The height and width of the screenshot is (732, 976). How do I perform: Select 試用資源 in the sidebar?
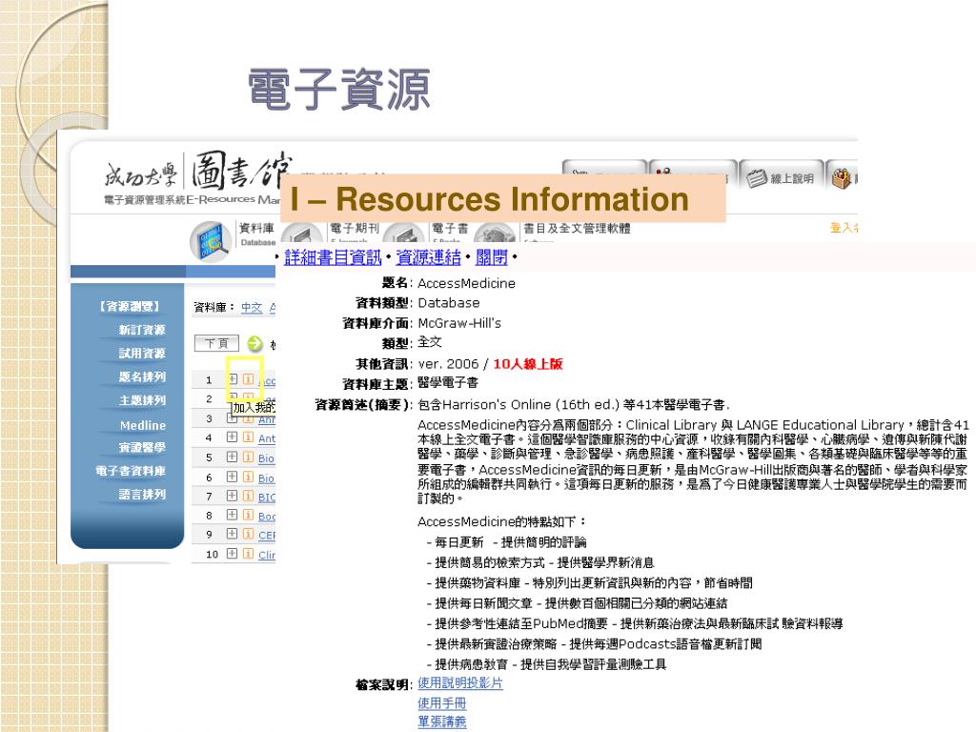click(142, 353)
